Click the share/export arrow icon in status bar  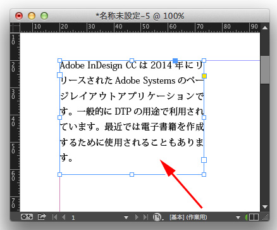click(42, 217)
